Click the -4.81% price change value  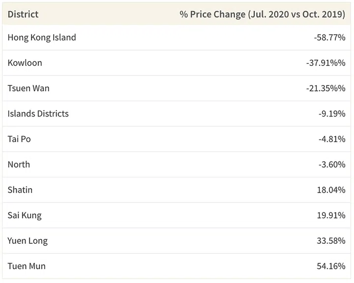pyautogui.click(x=332, y=139)
